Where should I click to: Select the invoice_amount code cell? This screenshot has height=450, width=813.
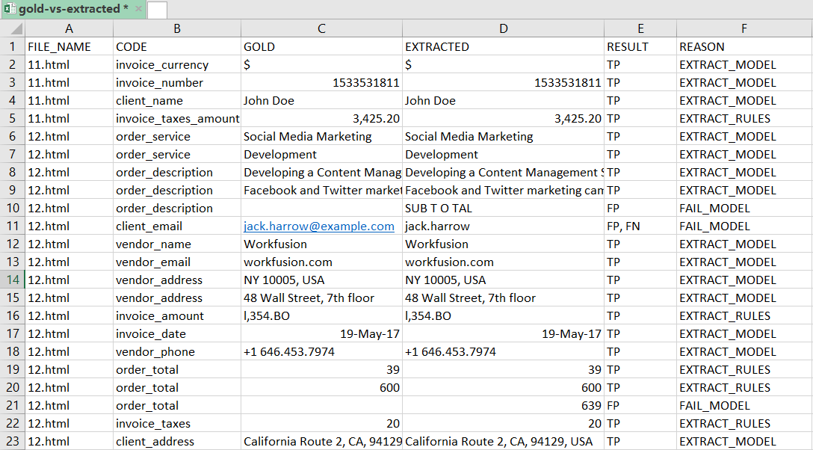tap(177, 315)
